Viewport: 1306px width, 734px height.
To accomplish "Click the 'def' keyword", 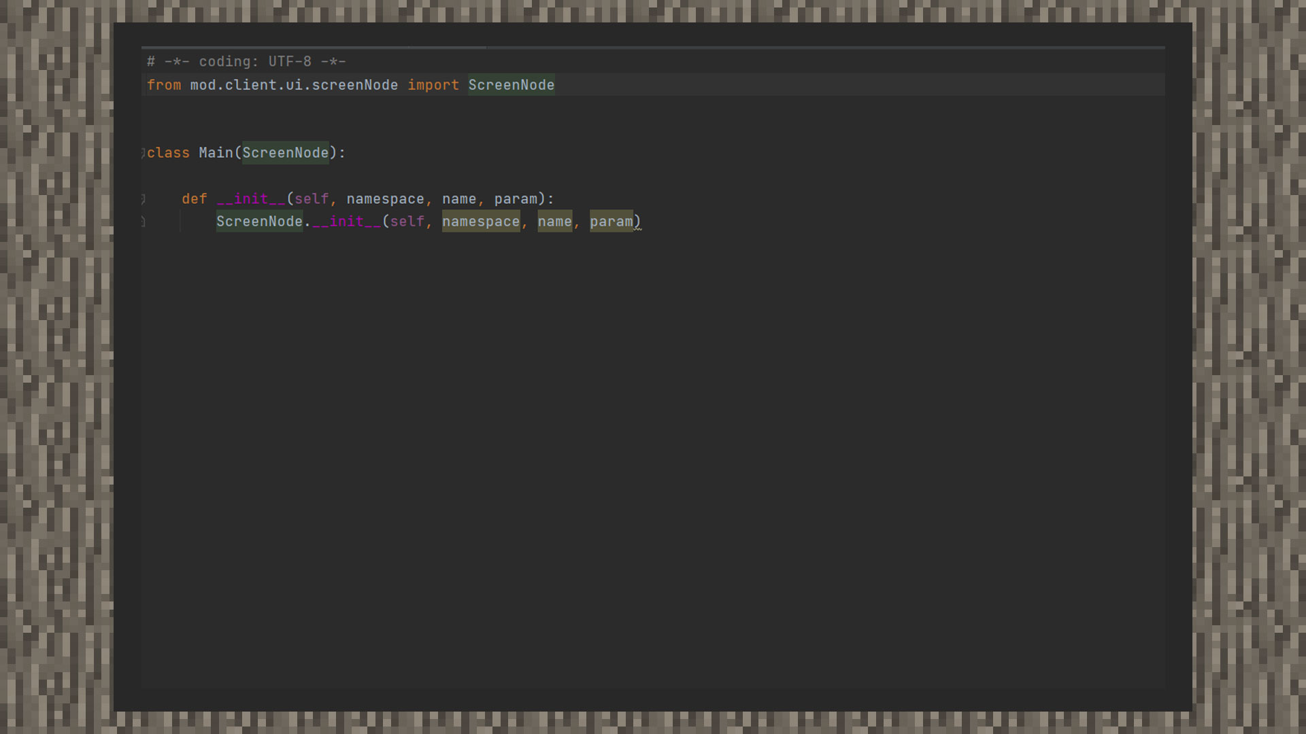I will [x=195, y=199].
